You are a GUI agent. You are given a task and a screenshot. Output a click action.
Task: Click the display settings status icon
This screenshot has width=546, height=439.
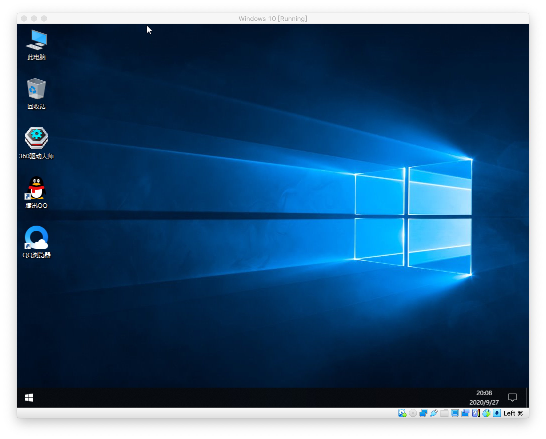(x=455, y=413)
